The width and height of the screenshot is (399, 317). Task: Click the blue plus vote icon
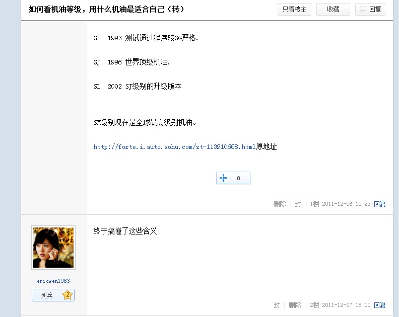(223, 178)
